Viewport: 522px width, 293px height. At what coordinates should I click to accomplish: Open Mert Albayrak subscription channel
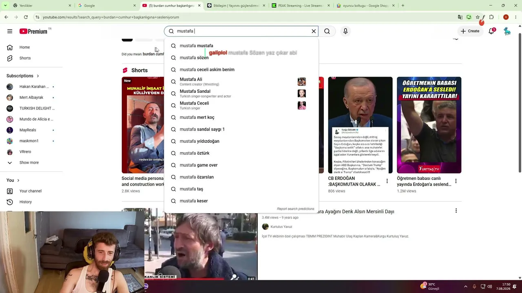(x=31, y=98)
